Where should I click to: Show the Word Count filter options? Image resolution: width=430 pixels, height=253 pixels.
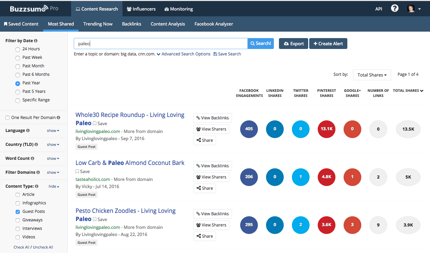pos(53,158)
